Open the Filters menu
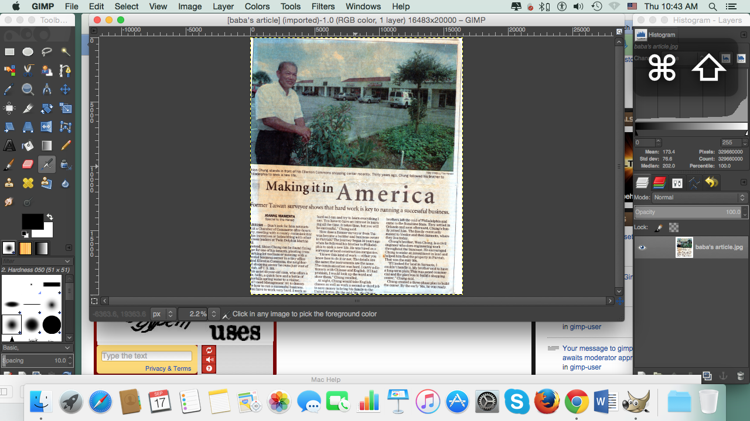This screenshot has height=421, width=750. (x=323, y=6)
